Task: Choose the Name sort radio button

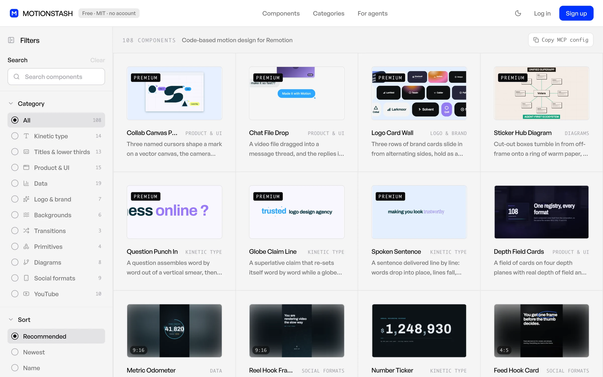Action: (15, 368)
